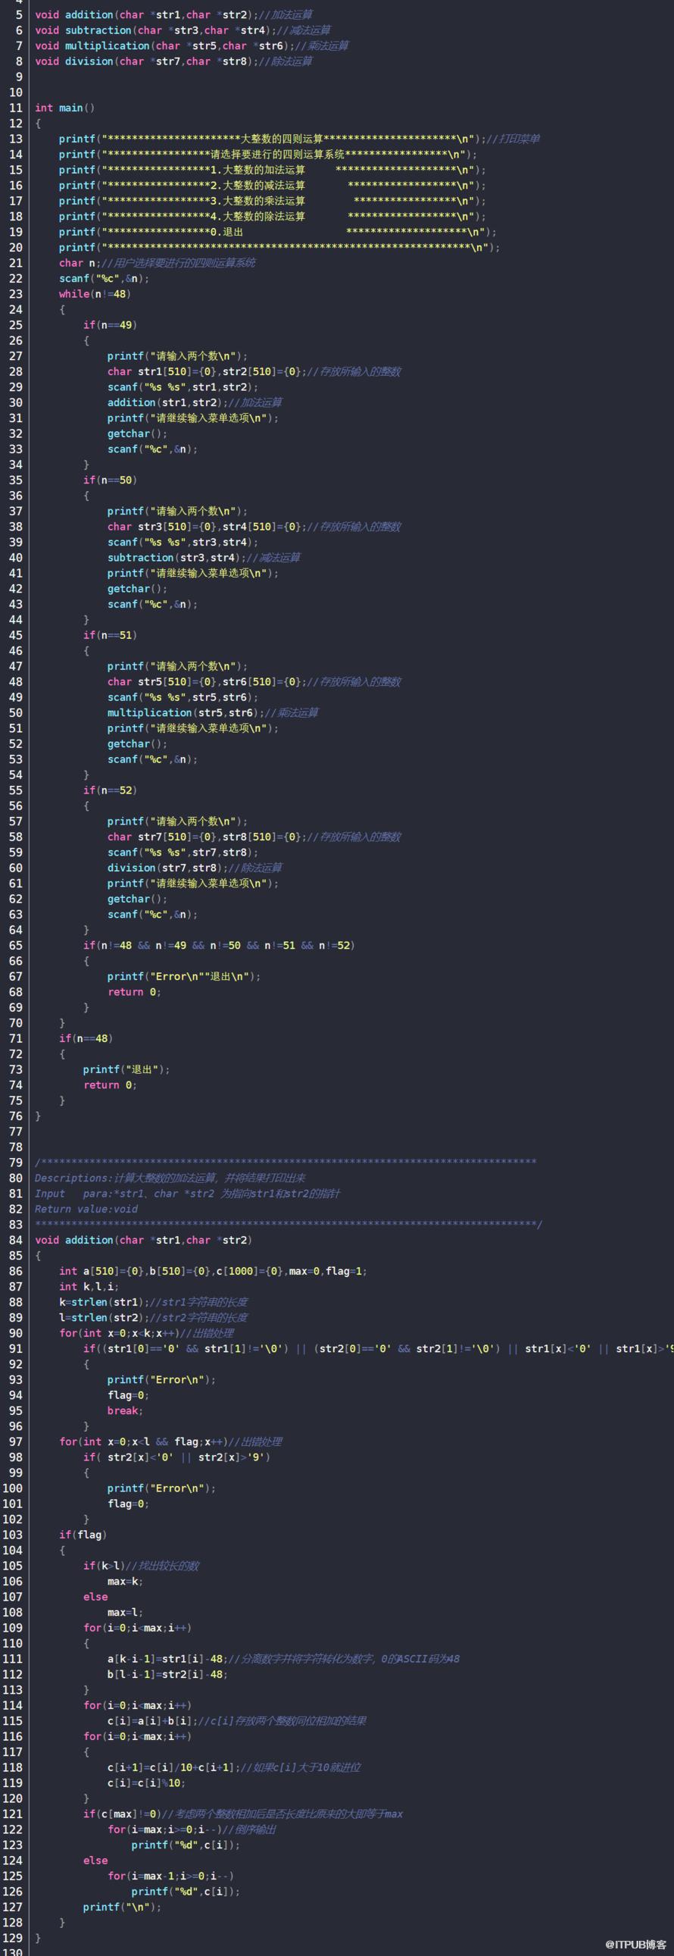Click the "c[i]=a[i]+b[i];" line
The image size is (674, 1956).
(237, 1720)
